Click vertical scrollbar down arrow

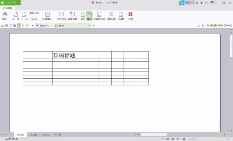(x=231, y=130)
